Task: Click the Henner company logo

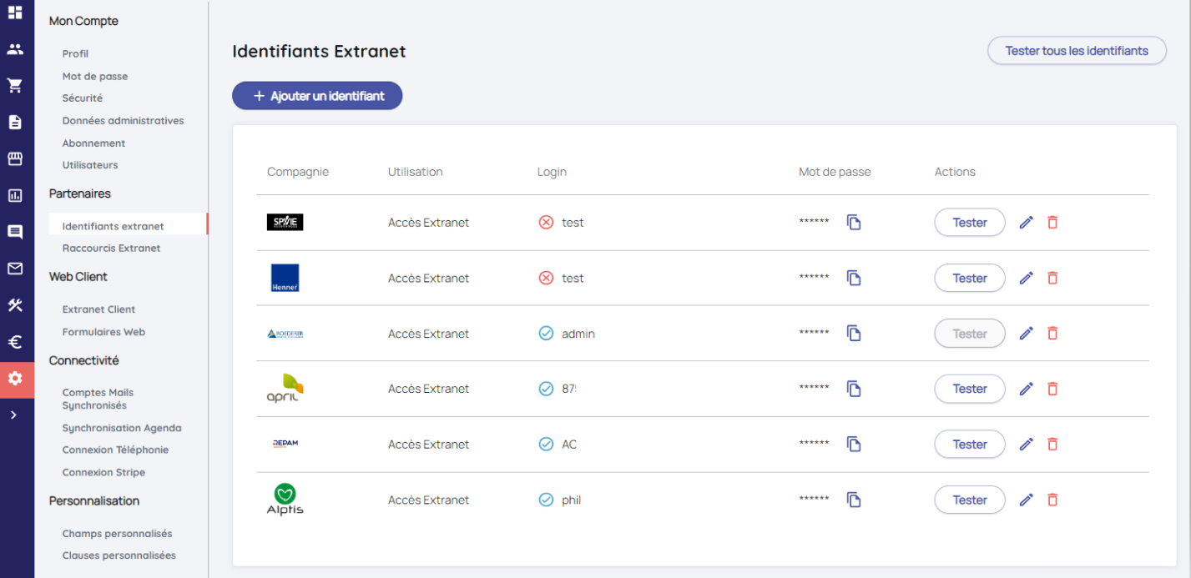Action: point(285,278)
